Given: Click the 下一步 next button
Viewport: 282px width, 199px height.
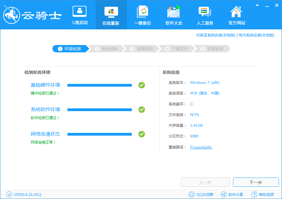Looking at the screenshot, I should (256, 182).
